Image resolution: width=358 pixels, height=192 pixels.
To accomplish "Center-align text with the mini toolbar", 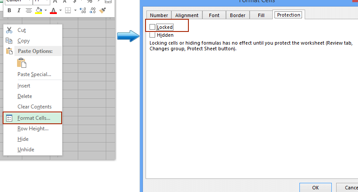I will [x=28, y=10].
